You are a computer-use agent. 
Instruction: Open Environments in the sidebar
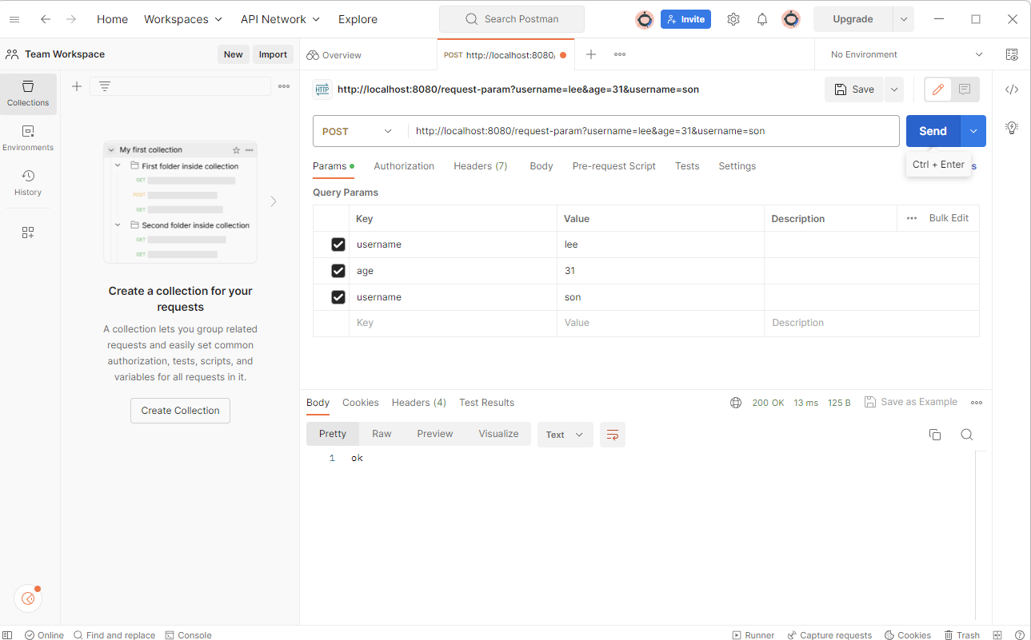tap(28, 138)
